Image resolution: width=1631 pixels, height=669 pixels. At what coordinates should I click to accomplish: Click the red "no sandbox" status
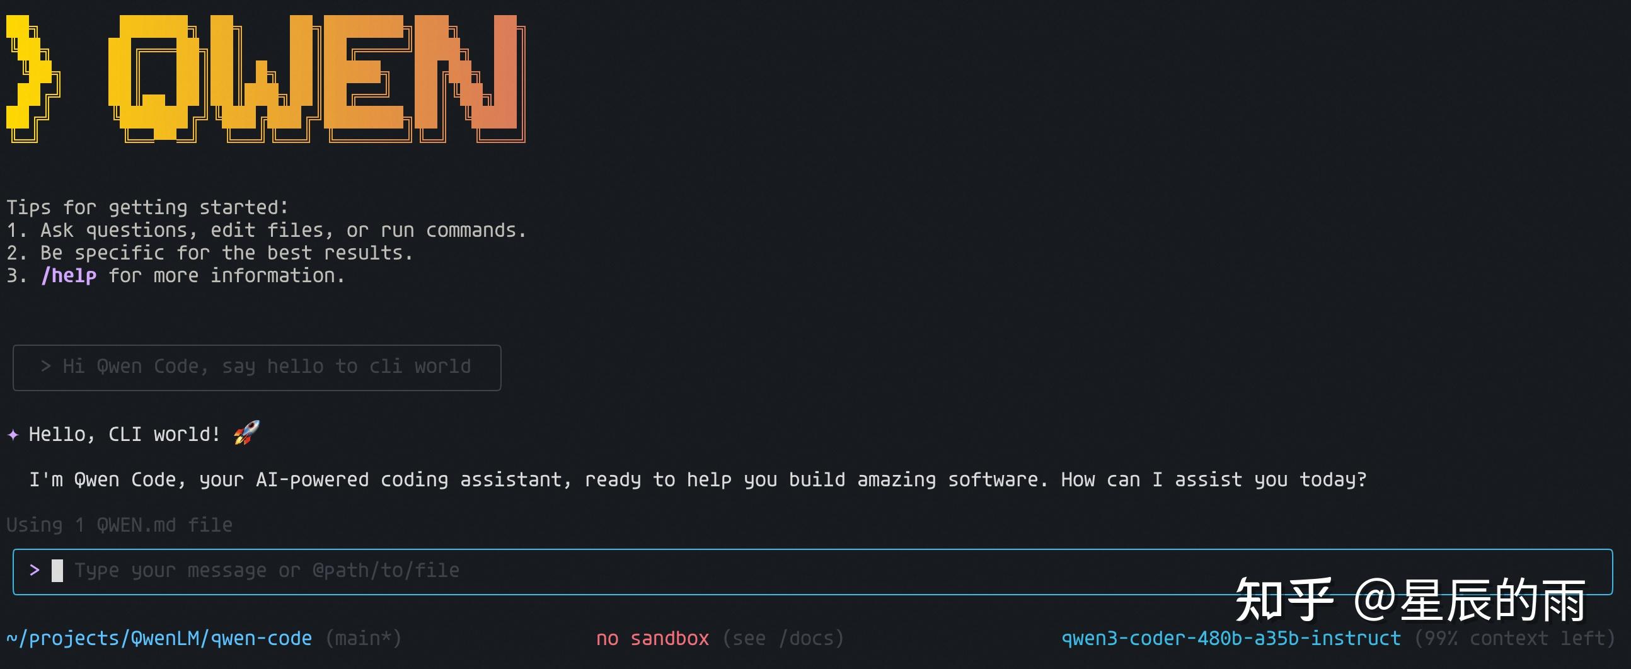pos(652,638)
